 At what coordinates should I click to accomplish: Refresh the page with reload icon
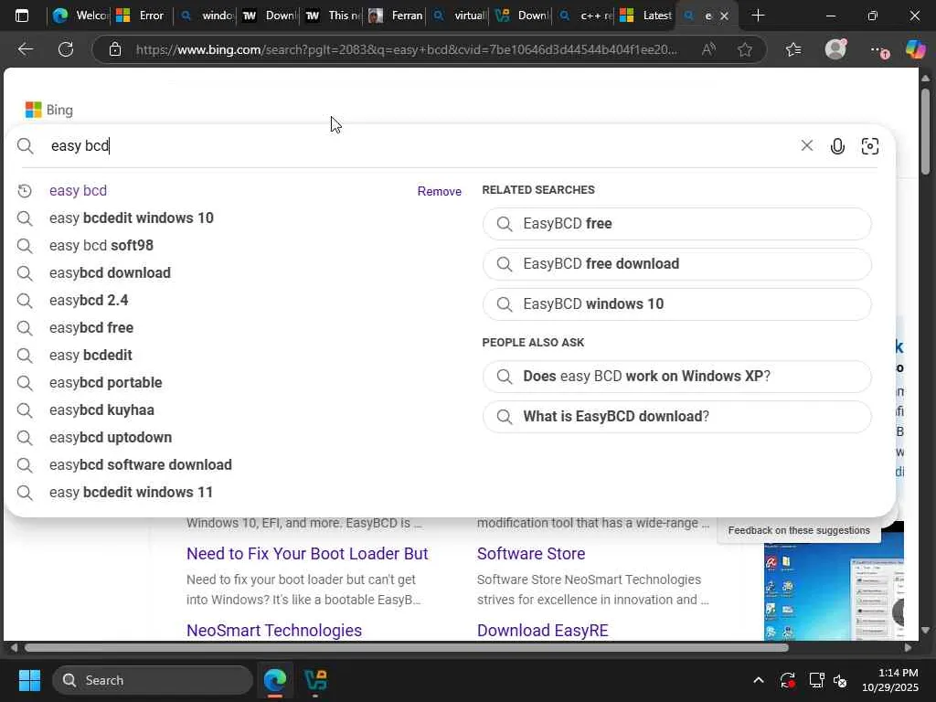66,49
